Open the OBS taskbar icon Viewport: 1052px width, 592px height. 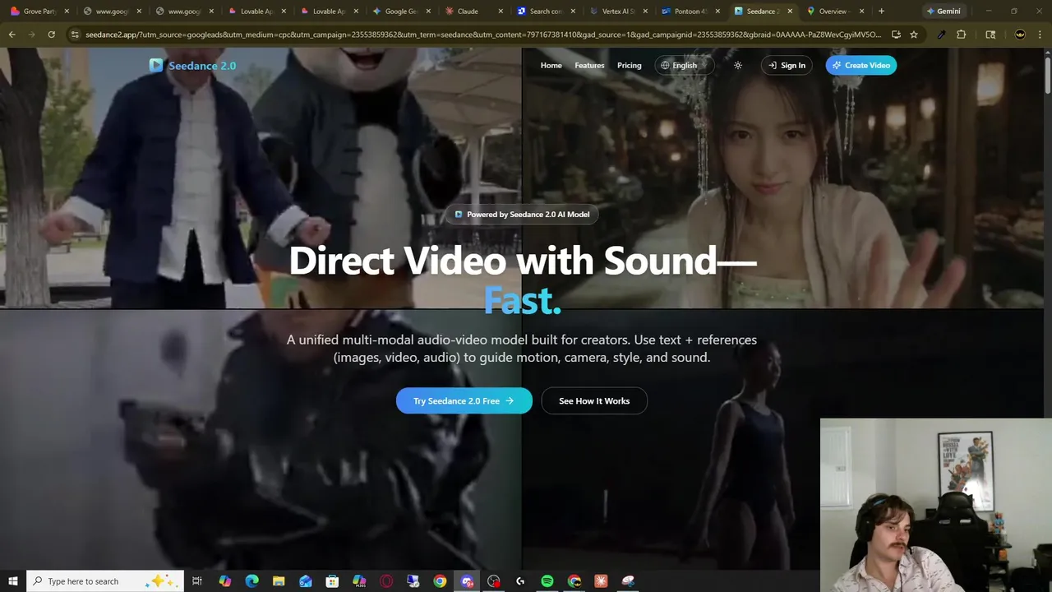click(x=493, y=581)
